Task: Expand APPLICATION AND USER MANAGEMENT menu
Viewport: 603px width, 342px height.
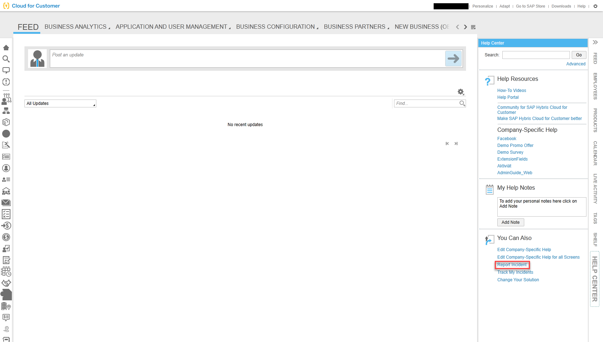Action: (173, 27)
